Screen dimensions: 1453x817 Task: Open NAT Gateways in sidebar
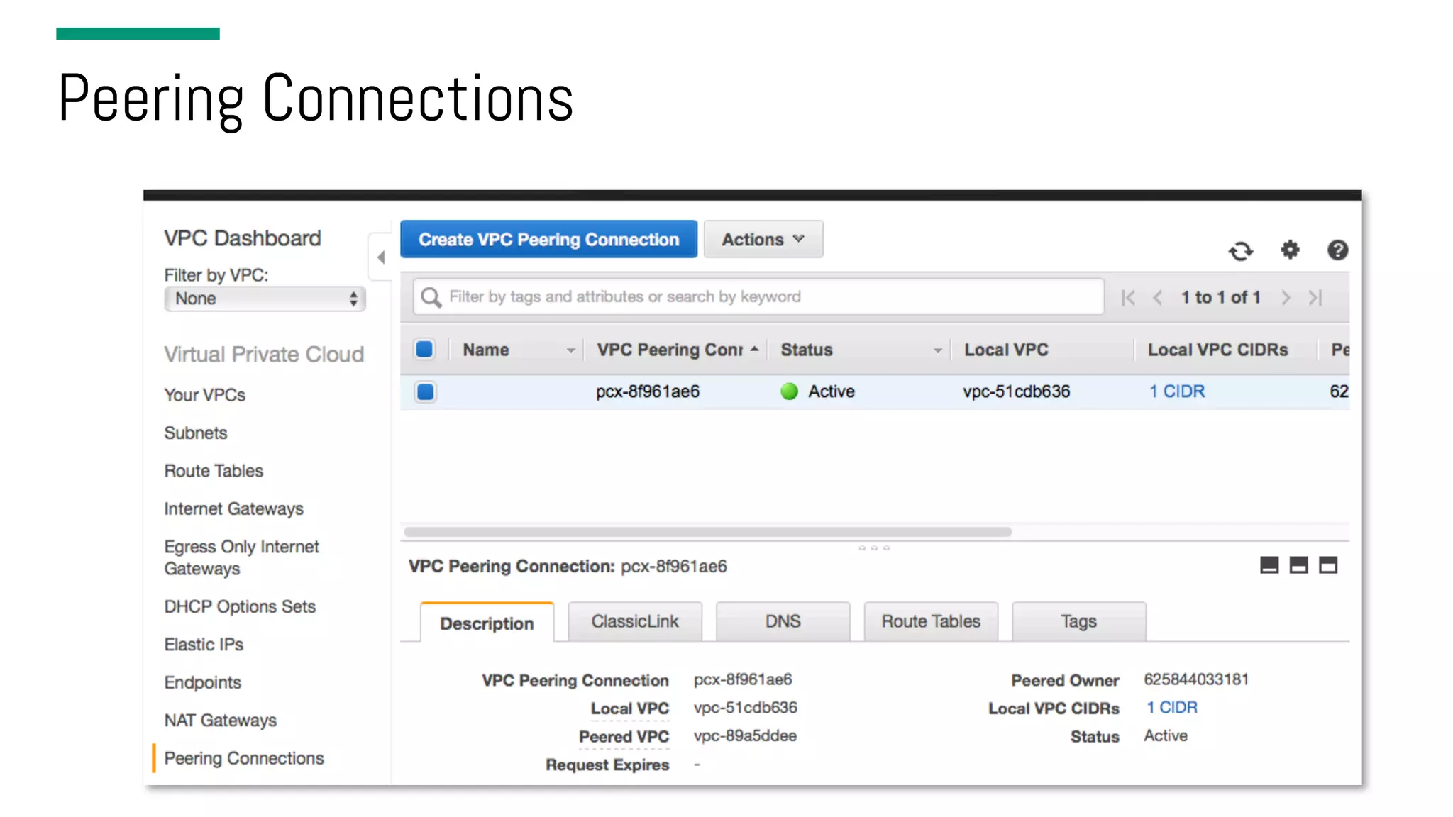[221, 721]
